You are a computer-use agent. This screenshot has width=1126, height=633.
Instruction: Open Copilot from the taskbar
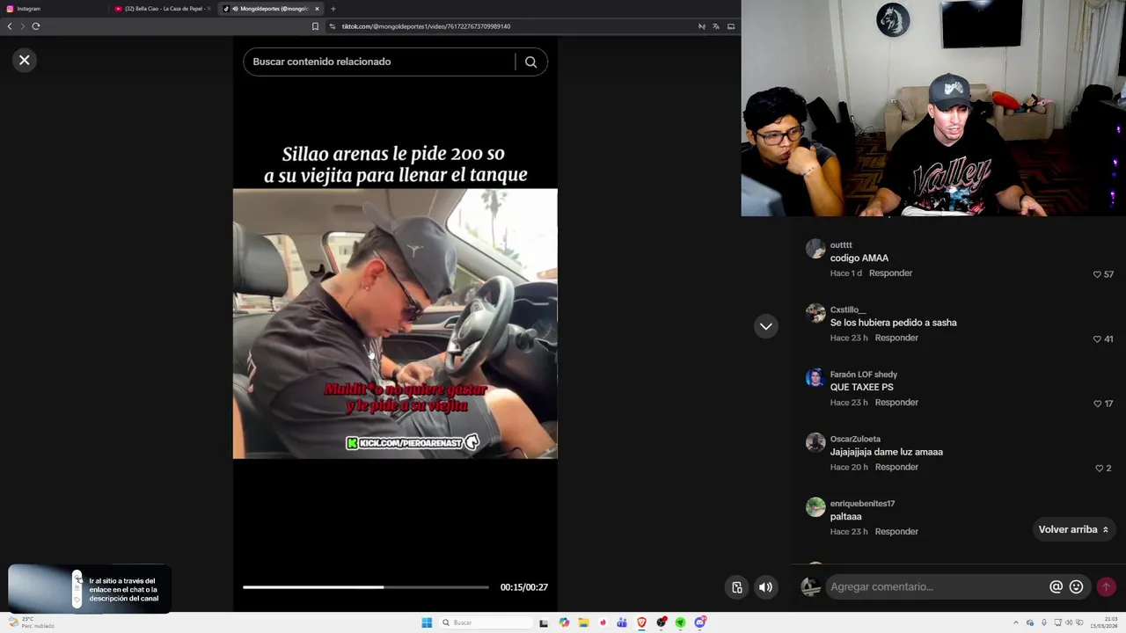pyautogui.click(x=564, y=622)
